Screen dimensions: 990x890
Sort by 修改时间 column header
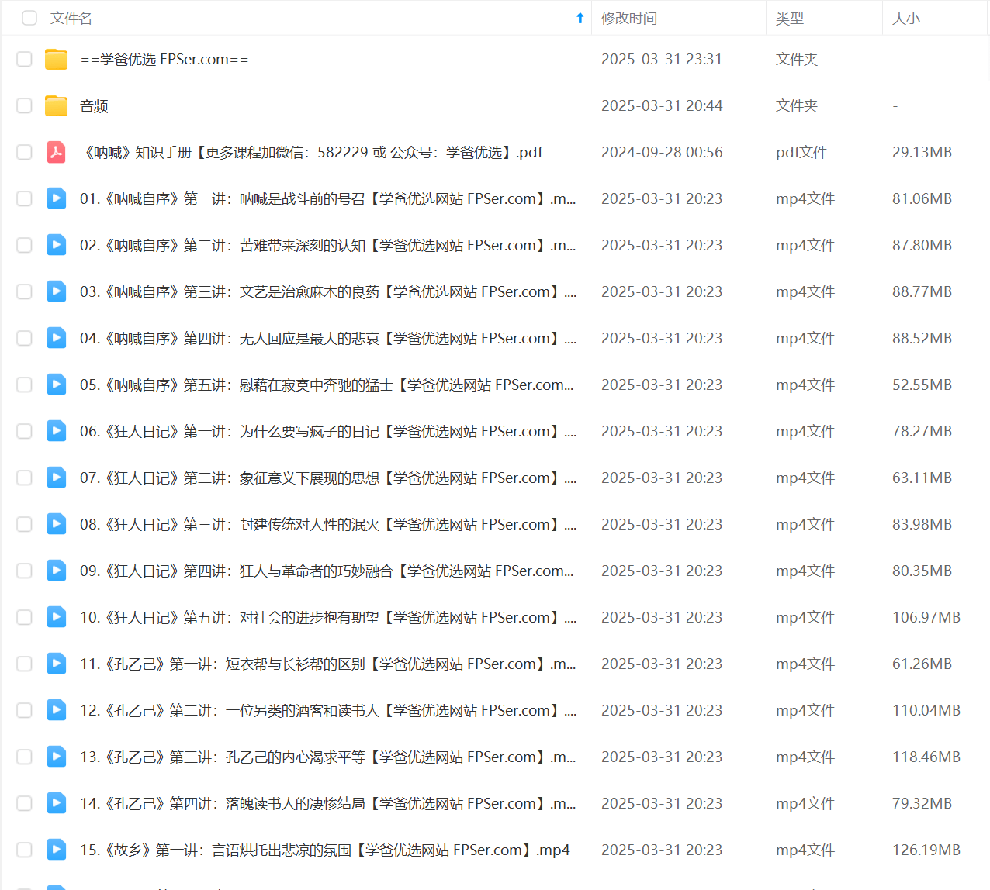pyautogui.click(x=629, y=18)
